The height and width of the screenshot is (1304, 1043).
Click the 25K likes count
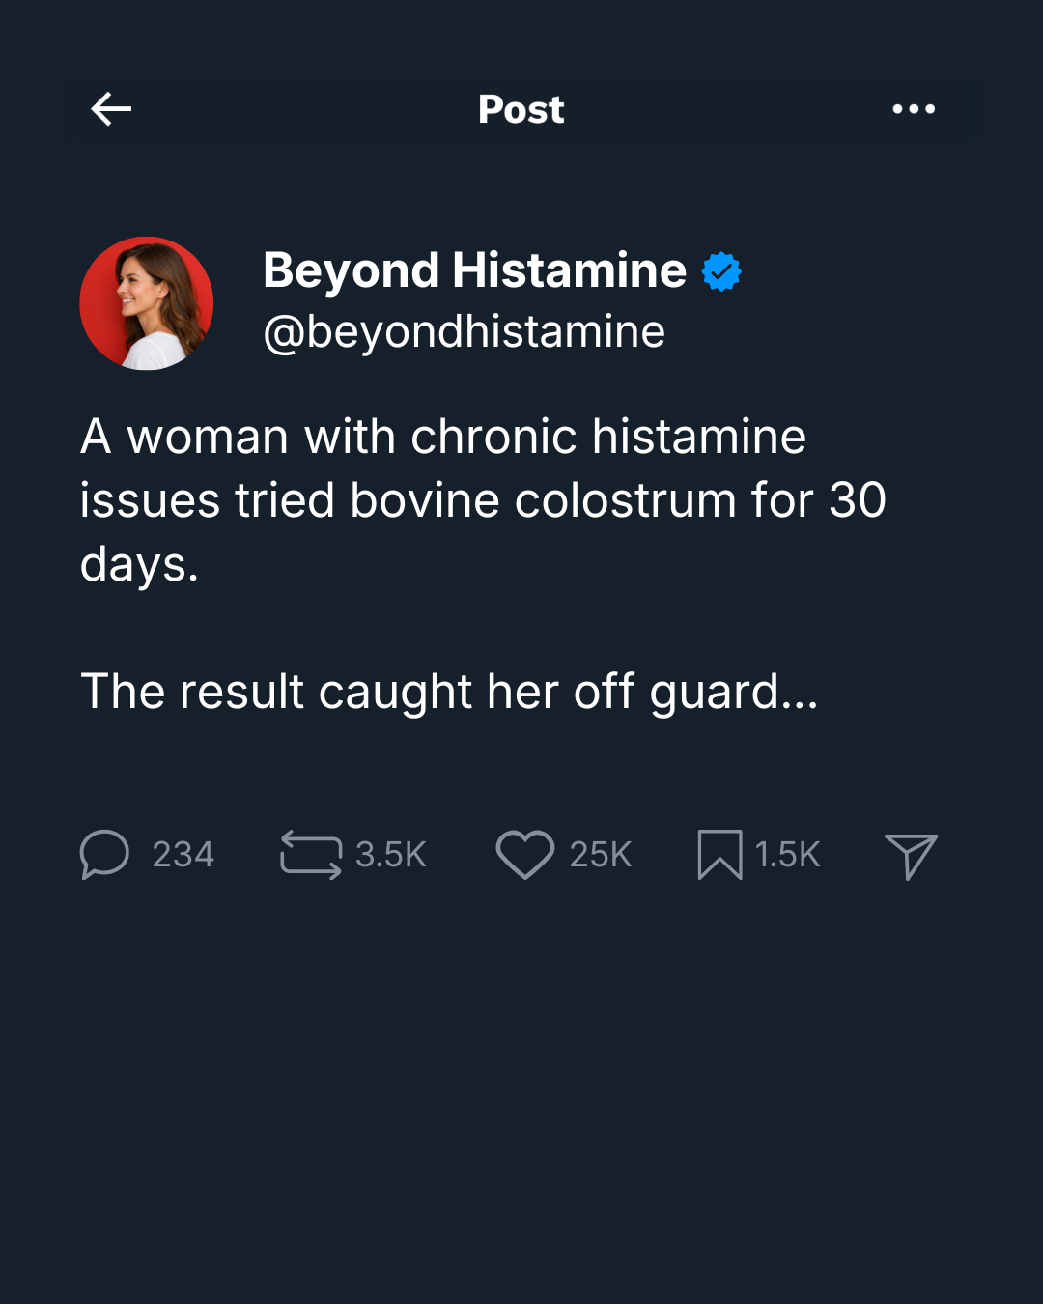pos(601,855)
